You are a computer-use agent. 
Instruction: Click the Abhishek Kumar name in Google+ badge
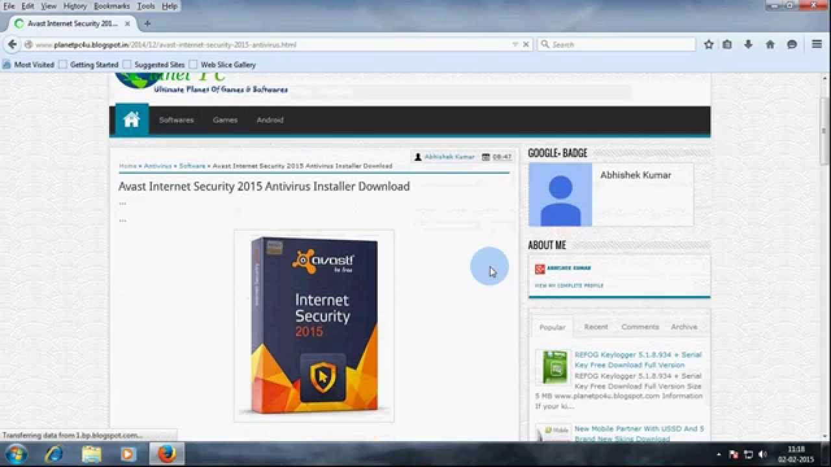(636, 175)
